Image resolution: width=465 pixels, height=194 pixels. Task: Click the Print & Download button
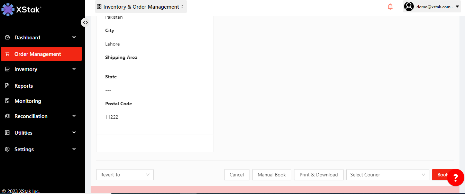click(x=318, y=175)
